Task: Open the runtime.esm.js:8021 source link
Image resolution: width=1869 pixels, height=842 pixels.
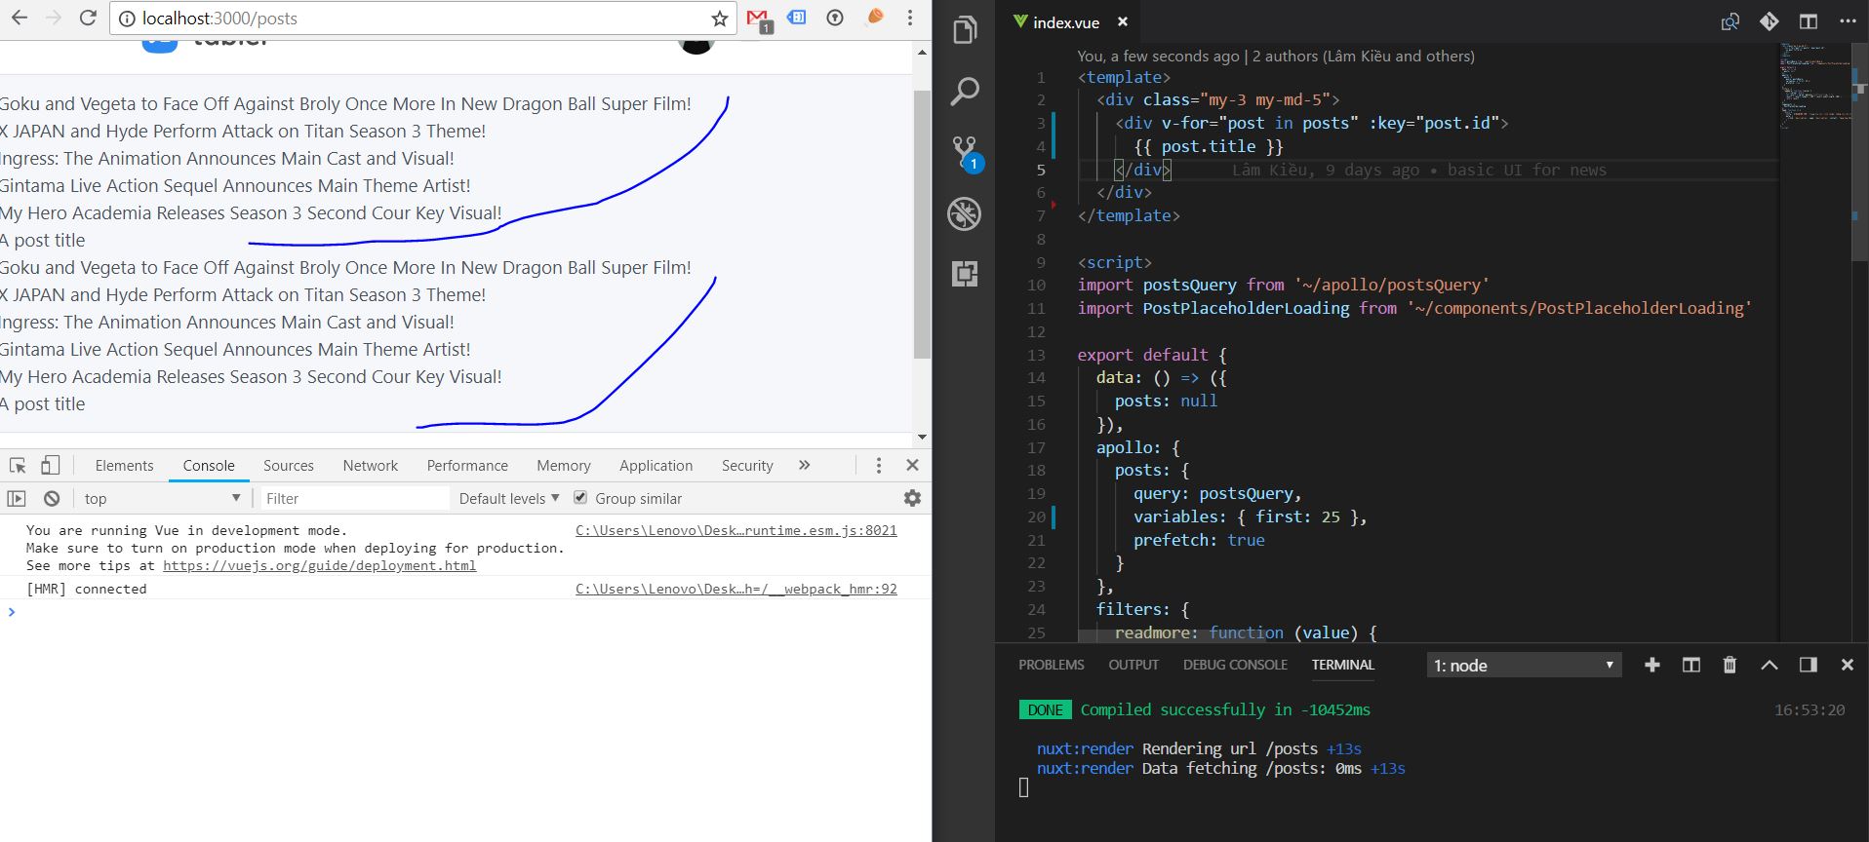Action: 736,530
